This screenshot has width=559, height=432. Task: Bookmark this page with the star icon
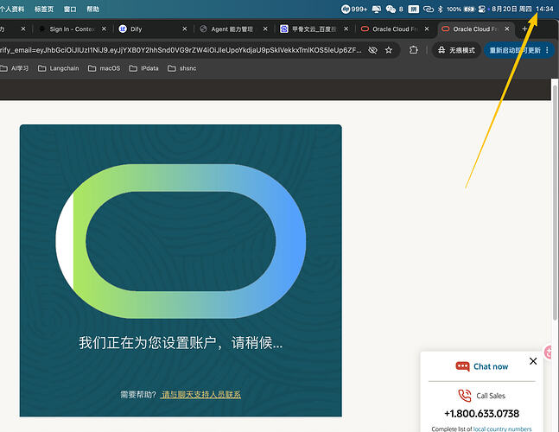389,50
